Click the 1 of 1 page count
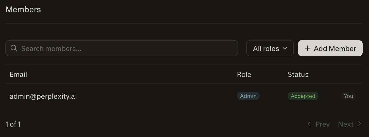This screenshot has height=137, width=369. (13, 124)
